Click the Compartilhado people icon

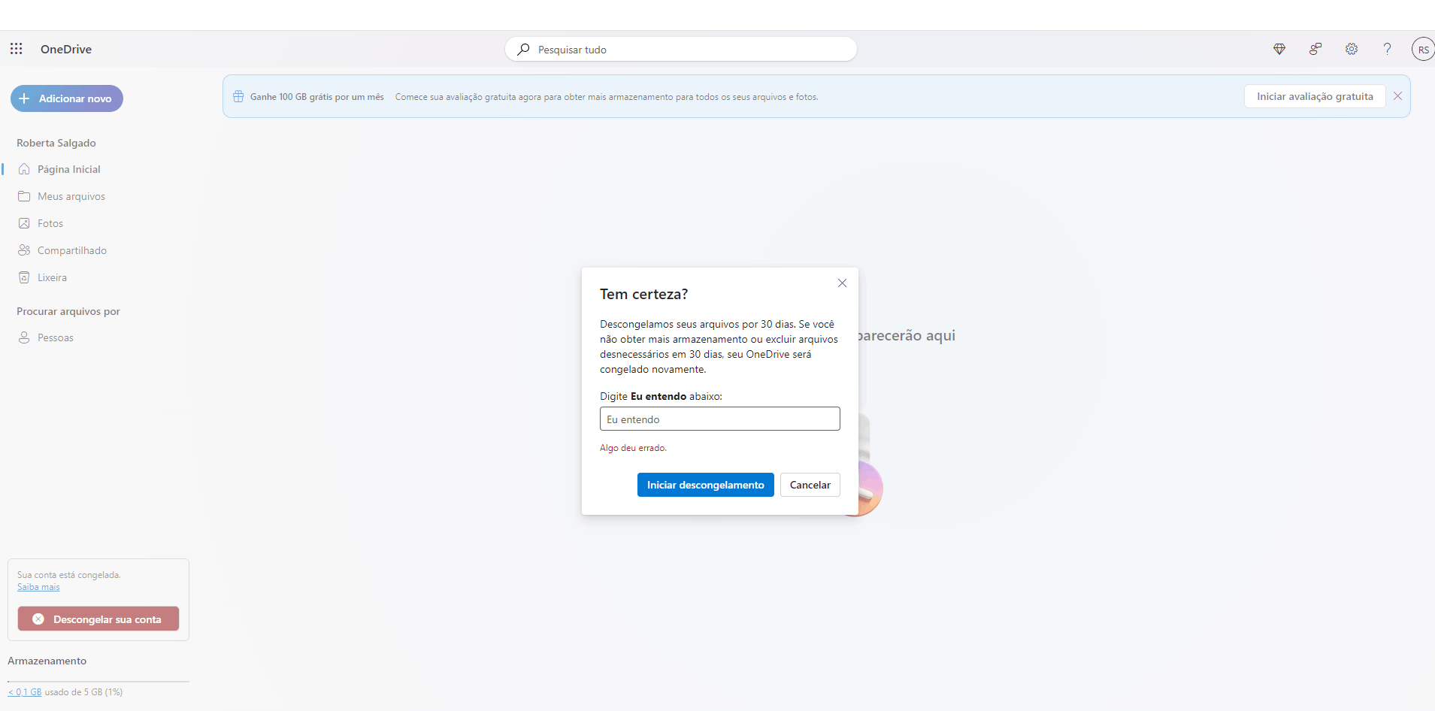(x=24, y=250)
